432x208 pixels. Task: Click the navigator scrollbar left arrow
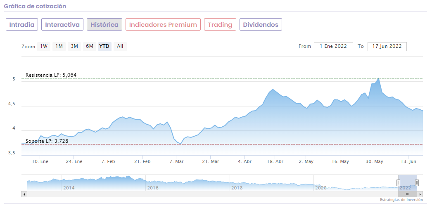(x=24, y=194)
